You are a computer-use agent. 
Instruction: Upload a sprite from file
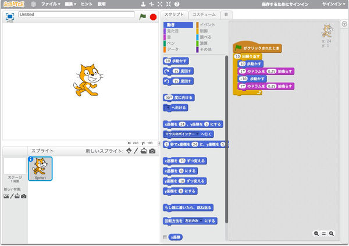click(x=144, y=151)
